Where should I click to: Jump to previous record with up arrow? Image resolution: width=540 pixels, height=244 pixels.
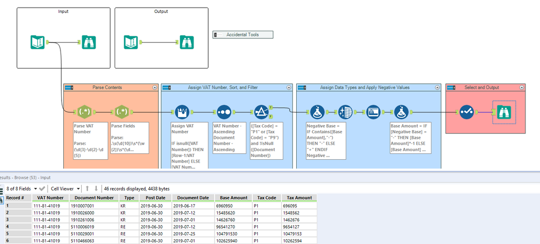[x=87, y=188]
